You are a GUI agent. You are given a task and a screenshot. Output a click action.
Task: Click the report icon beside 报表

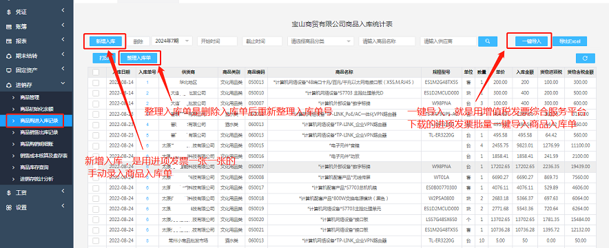8,41
